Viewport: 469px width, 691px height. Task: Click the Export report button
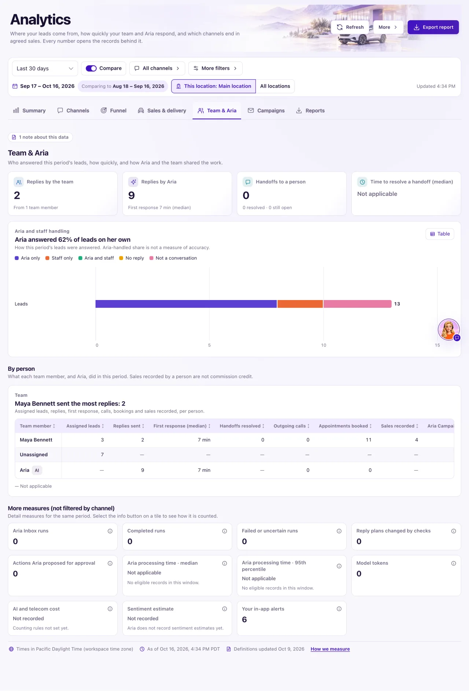433,27
